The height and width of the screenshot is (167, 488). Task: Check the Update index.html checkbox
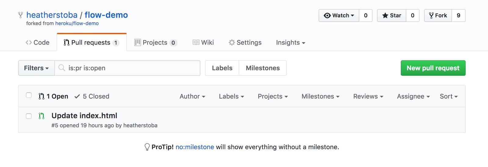pyautogui.click(x=29, y=116)
